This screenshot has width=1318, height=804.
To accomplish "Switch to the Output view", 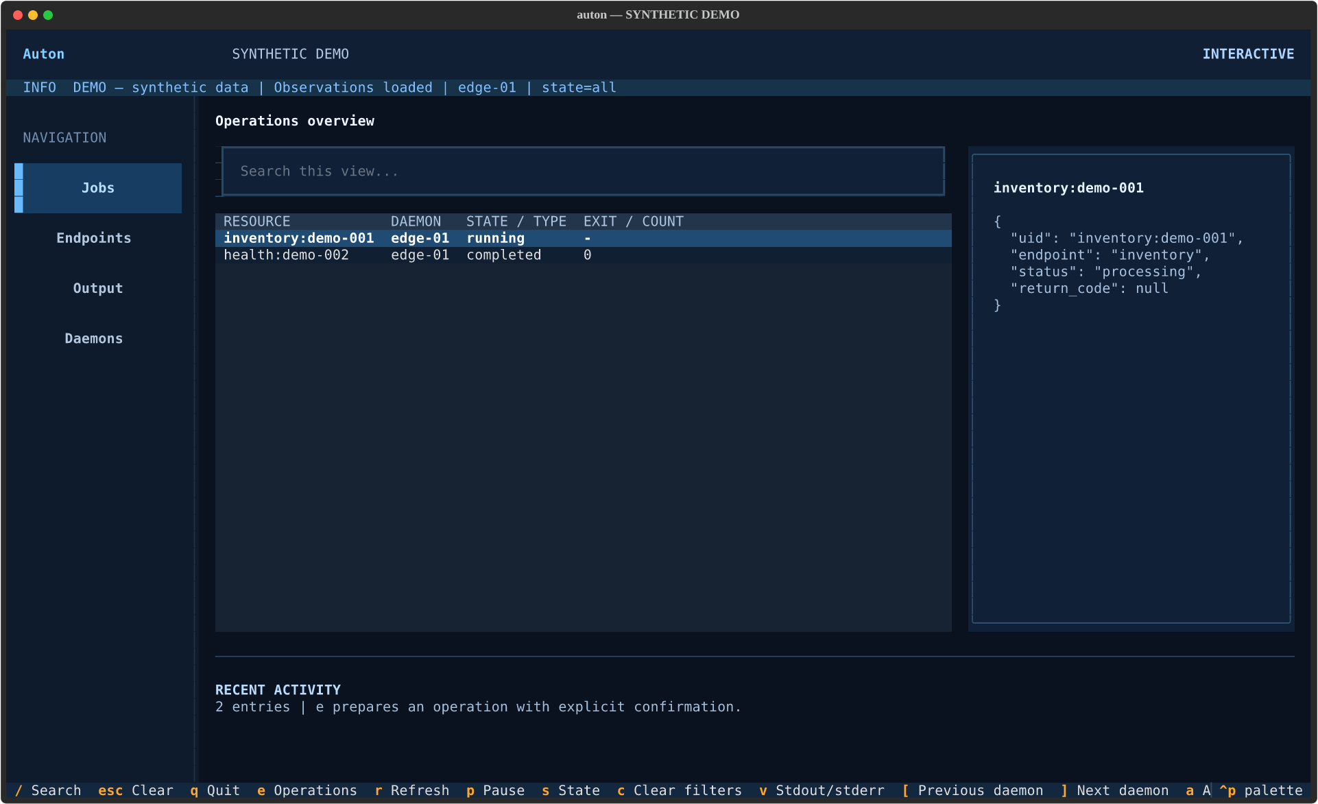I will click(x=98, y=288).
